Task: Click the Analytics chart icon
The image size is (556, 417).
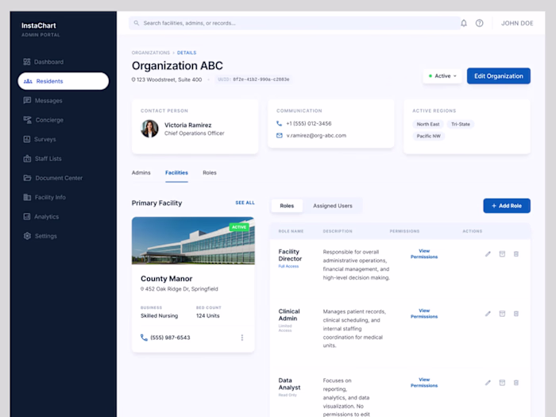Action: pos(27,216)
